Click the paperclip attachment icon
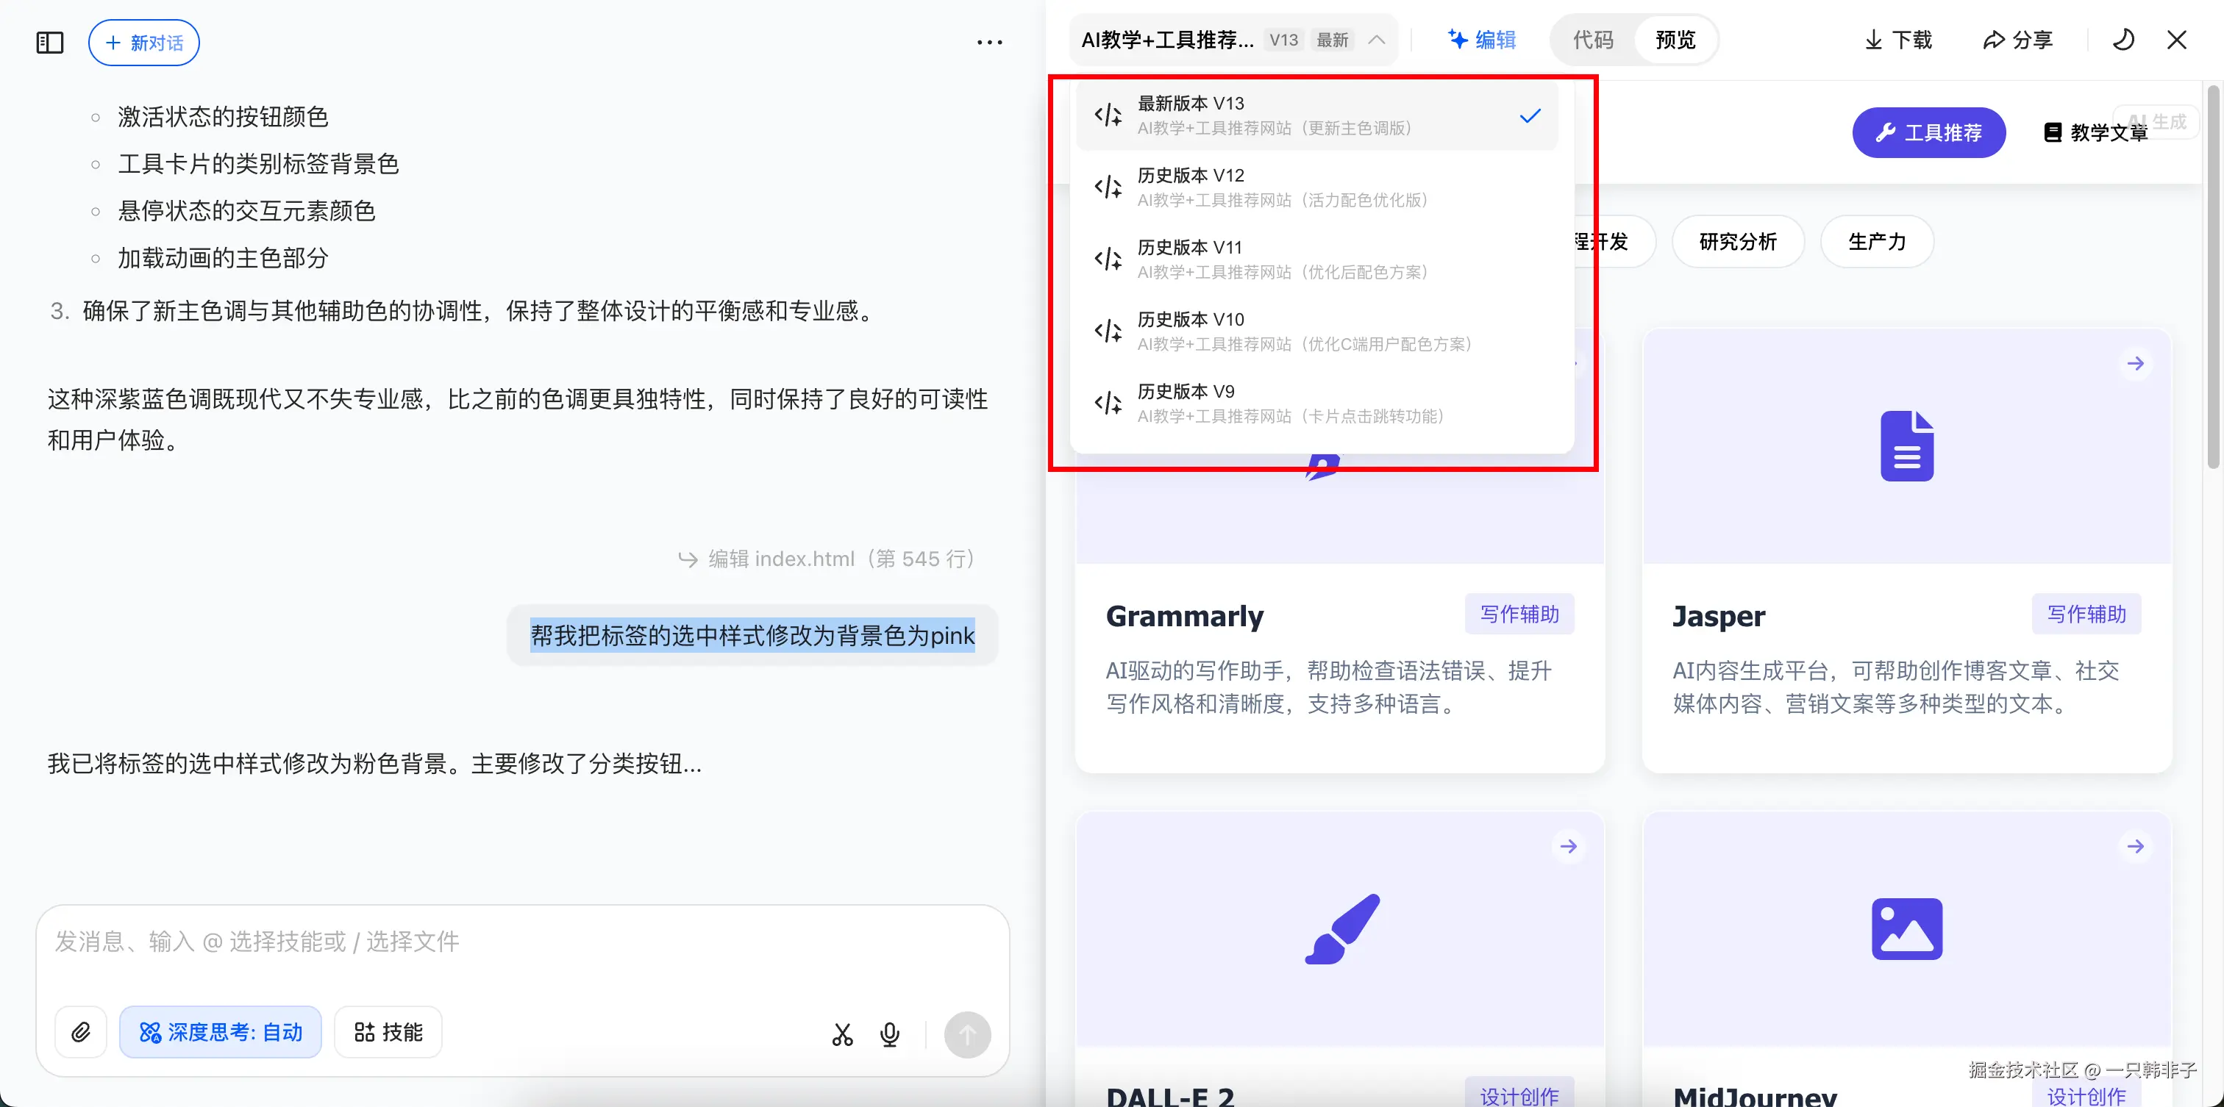 pos(81,1032)
